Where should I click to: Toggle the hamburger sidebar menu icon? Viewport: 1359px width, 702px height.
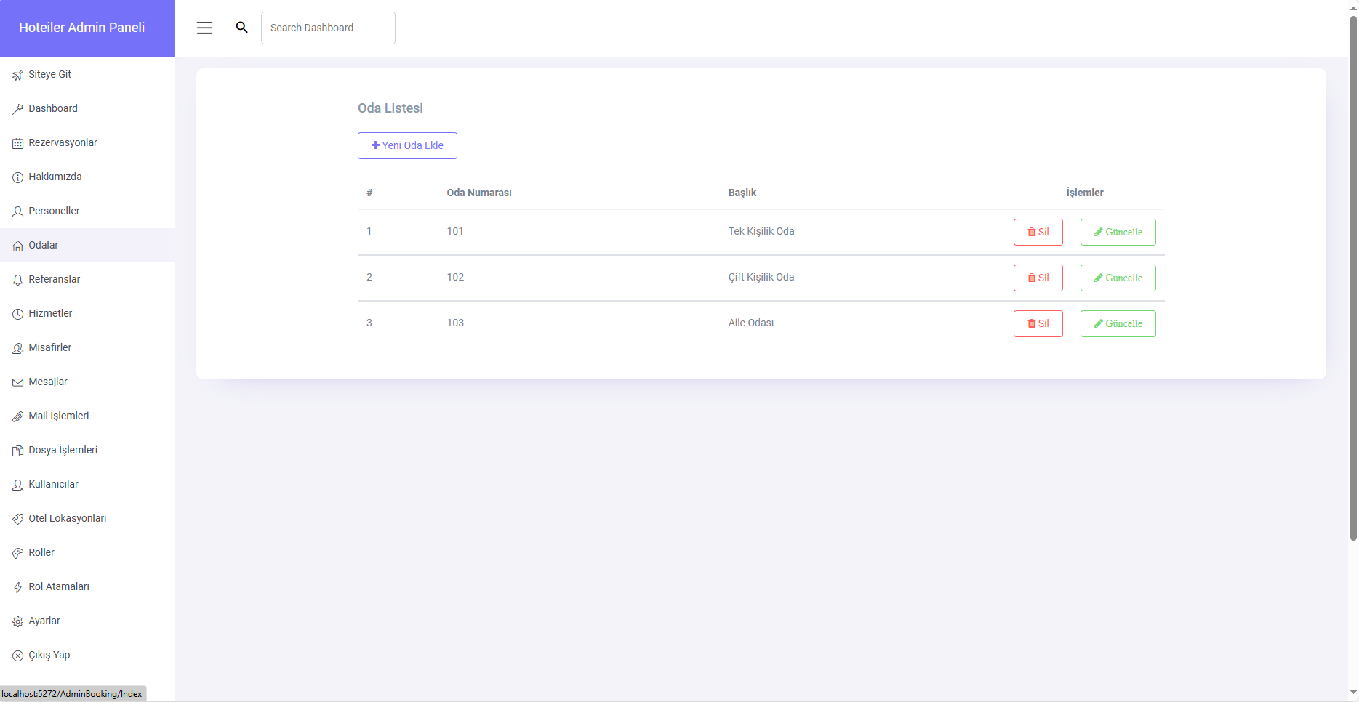pos(204,28)
